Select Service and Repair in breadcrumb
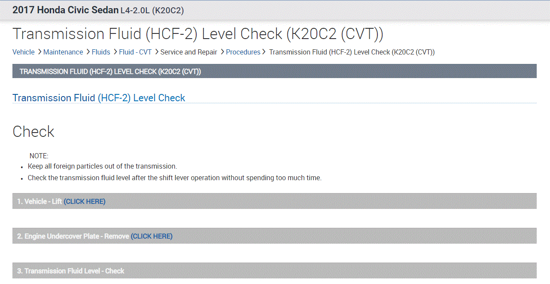The height and width of the screenshot is (284, 550). [188, 52]
